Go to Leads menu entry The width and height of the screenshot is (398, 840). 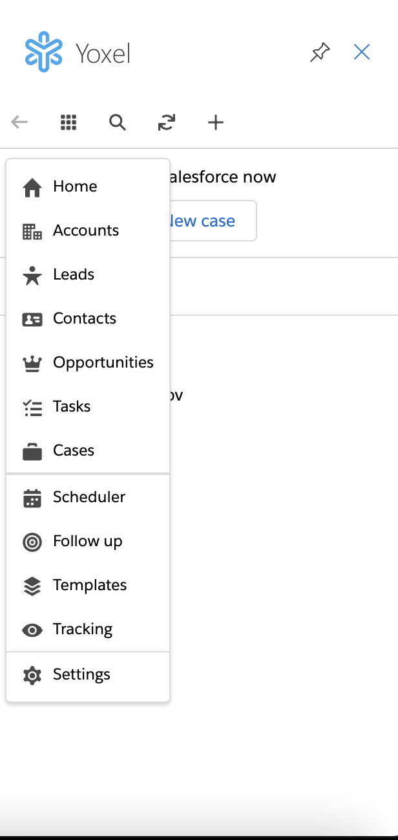[74, 274]
